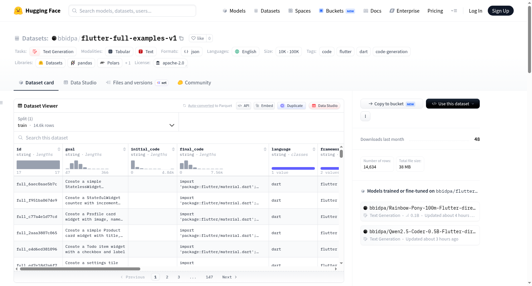
Task: Open Buckets in the top navigation
Action: [x=337, y=11]
